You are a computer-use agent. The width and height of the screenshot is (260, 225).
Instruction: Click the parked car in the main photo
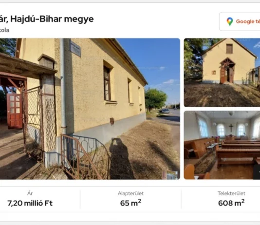pos(165,111)
